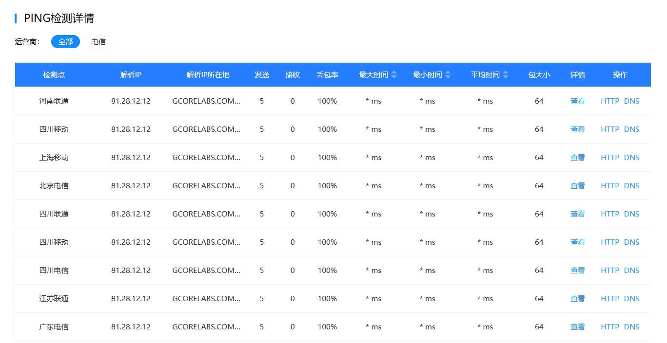Viewport: 667px width, 343px height.
Task: Run HTTP check for 江苏联通
Action: coord(609,298)
